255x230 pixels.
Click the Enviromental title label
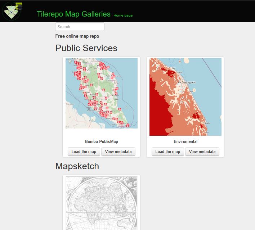pyautogui.click(x=185, y=141)
